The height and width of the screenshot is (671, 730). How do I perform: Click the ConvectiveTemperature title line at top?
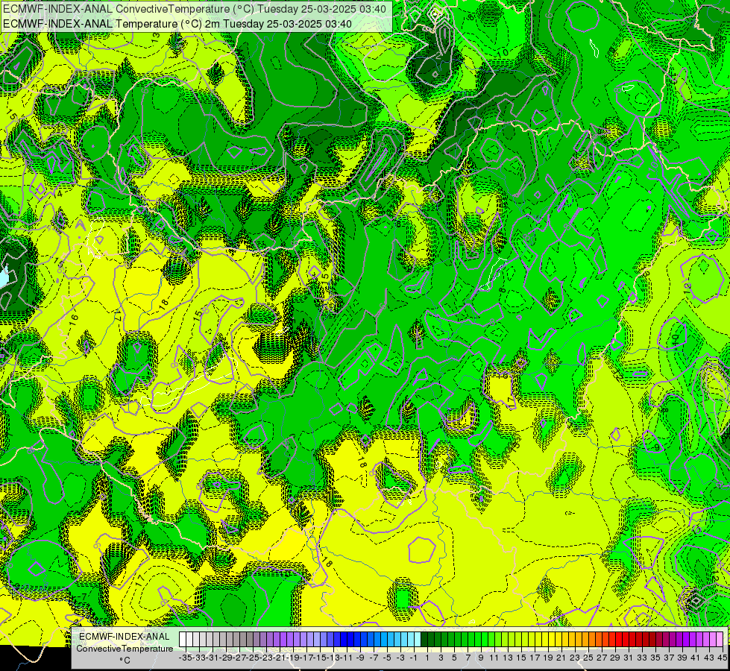click(195, 9)
